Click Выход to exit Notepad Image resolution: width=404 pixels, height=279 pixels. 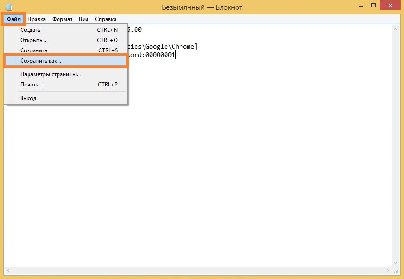point(28,98)
